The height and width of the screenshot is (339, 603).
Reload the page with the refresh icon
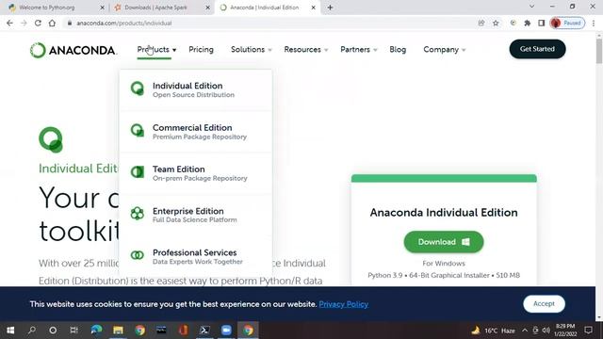(x=38, y=23)
